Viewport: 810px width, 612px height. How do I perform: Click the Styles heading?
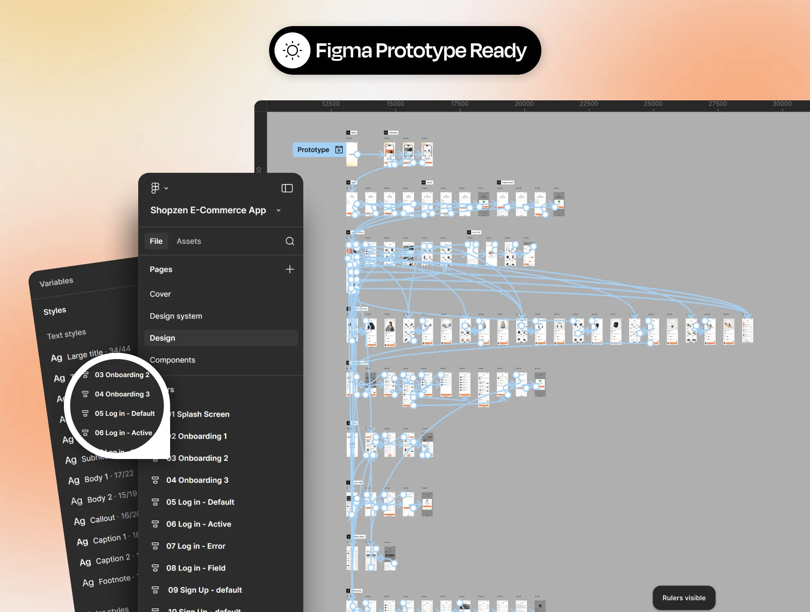click(55, 311)
